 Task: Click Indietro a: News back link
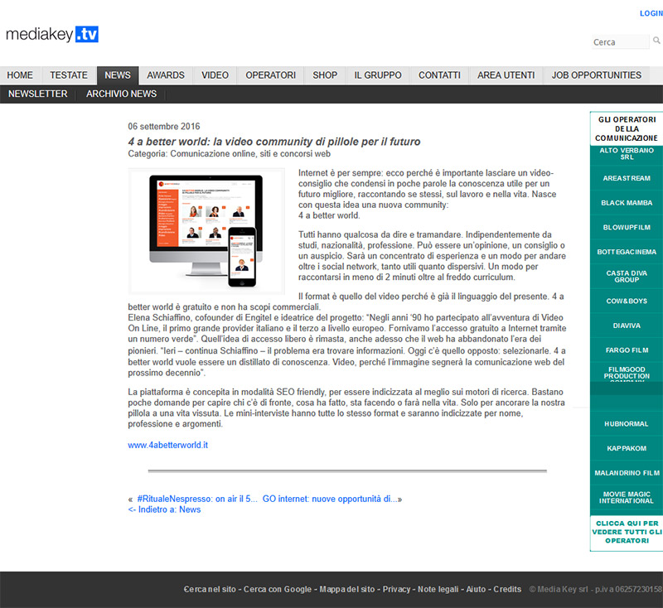pyautogui.click(x=164, y=509)
